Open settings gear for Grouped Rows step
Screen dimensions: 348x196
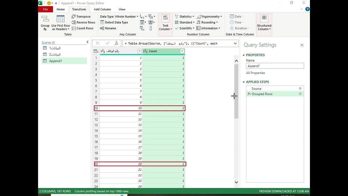point(300,94)
